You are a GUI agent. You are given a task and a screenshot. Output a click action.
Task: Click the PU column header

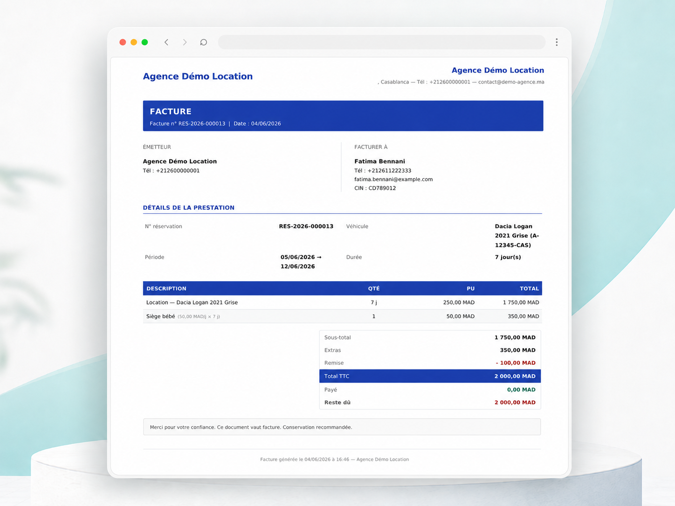click(471, 289)
